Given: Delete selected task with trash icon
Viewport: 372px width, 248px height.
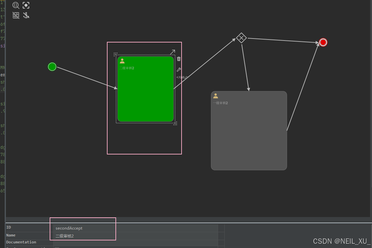Looking at the screenshot, I should pyautogui.click(x=179, y=59).
